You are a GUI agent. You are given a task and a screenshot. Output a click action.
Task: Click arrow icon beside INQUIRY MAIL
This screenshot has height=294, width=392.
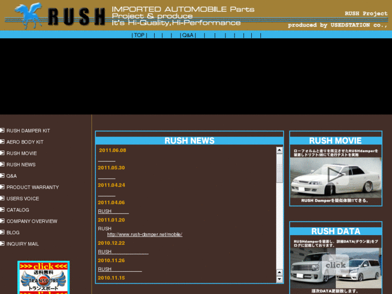tap(2, 243)
